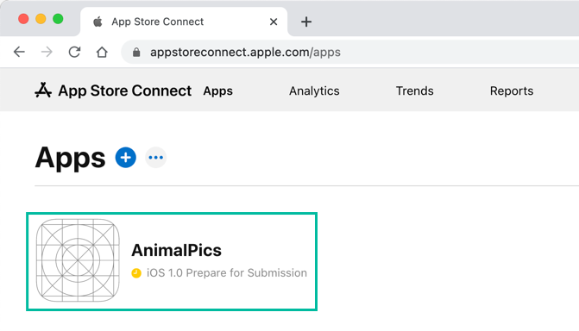Click the red close window button
The height and width of the screenshot is (331, 579).
click(23, 19)
